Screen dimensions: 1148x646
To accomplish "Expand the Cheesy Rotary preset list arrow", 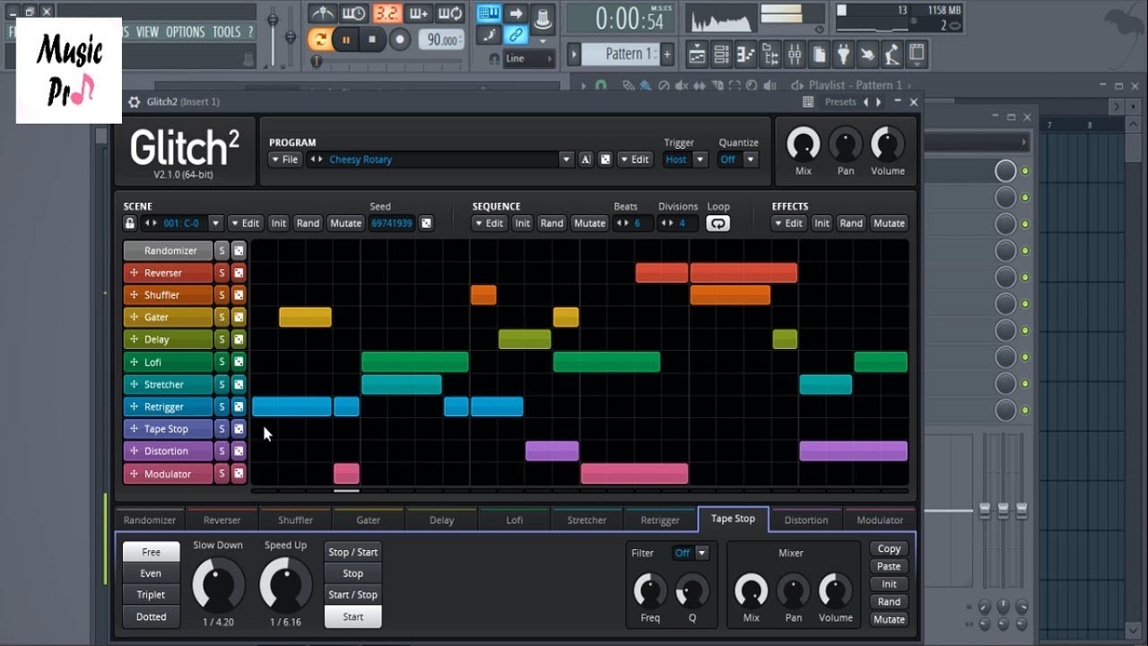I will 566,160.
